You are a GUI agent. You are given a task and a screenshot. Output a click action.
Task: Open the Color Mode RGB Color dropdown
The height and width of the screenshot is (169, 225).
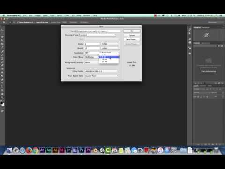point(92,57)
